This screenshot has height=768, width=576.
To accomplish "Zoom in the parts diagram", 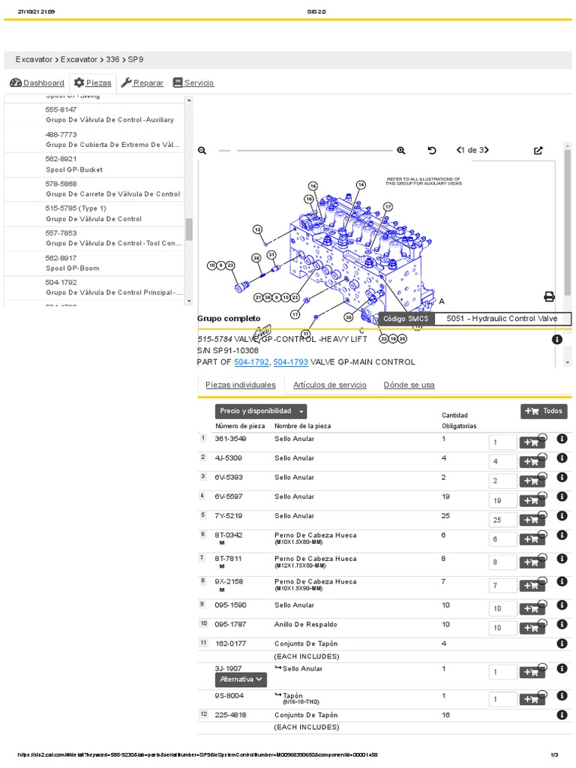I will (x=401, y=151).
